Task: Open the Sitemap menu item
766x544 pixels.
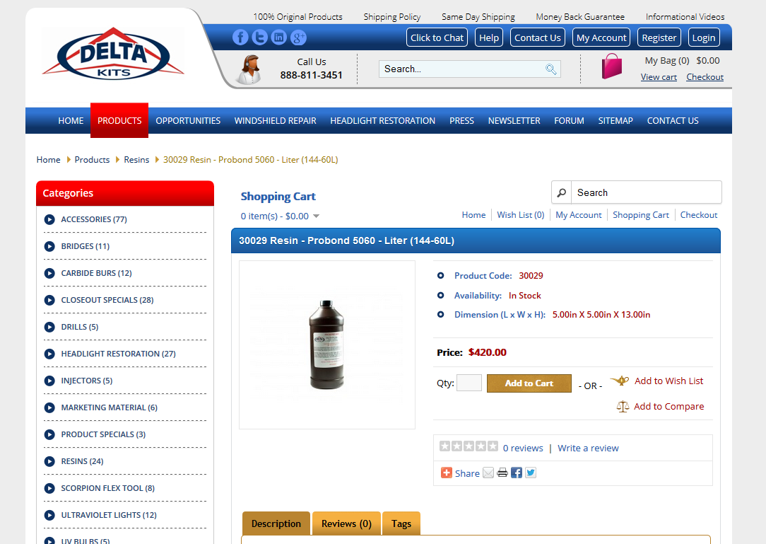Action: tap(615, 121)
